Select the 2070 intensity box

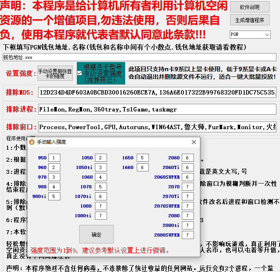[x=188, y=187]
